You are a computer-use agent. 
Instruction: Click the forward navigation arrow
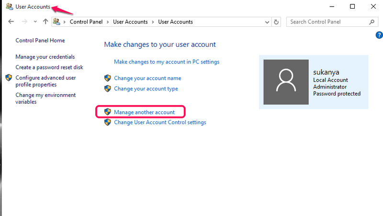pos(24,22)
